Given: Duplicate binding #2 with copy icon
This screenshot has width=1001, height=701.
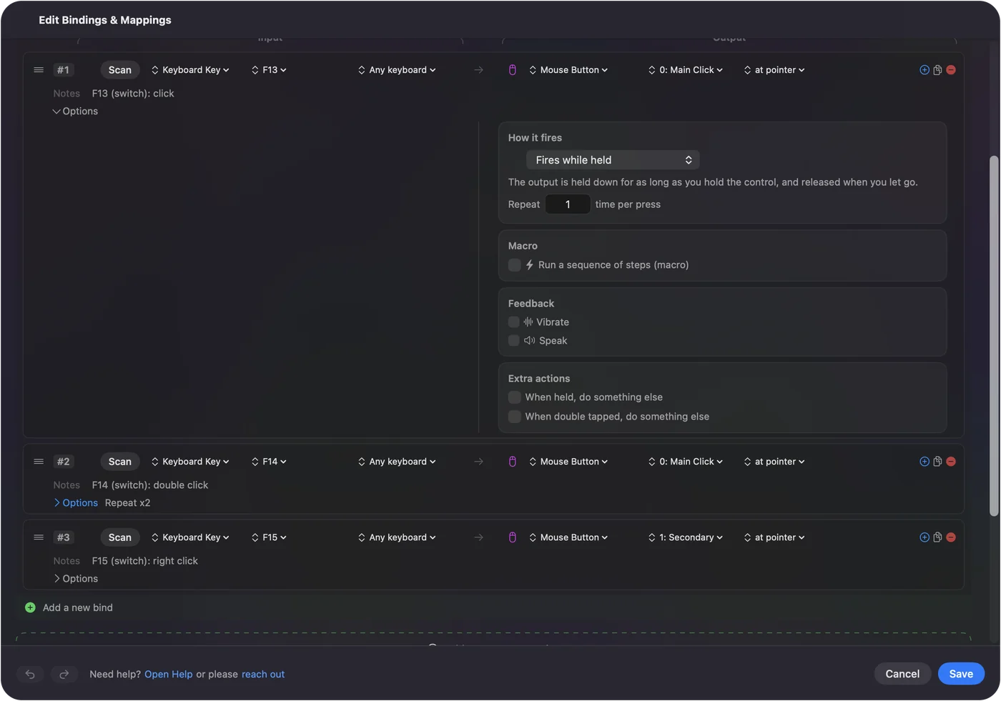Looking at the screenshot, I should [x=937, y=462].
